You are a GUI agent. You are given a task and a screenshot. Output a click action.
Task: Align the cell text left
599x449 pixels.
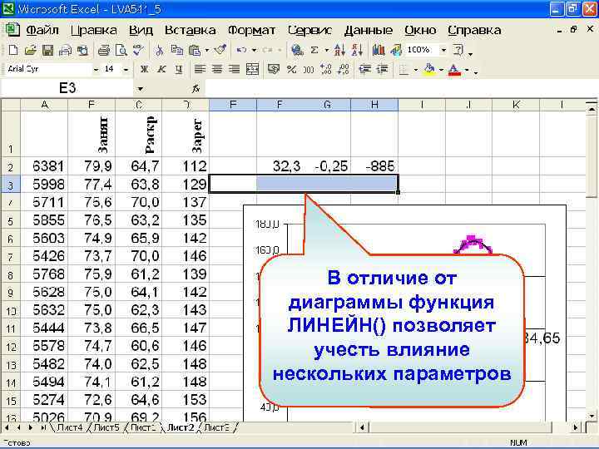[200, 69]
